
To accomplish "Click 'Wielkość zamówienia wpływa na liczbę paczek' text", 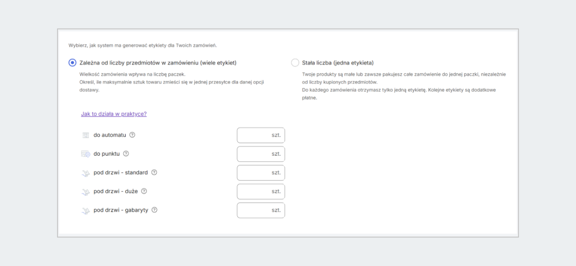I will pos(132,74).
